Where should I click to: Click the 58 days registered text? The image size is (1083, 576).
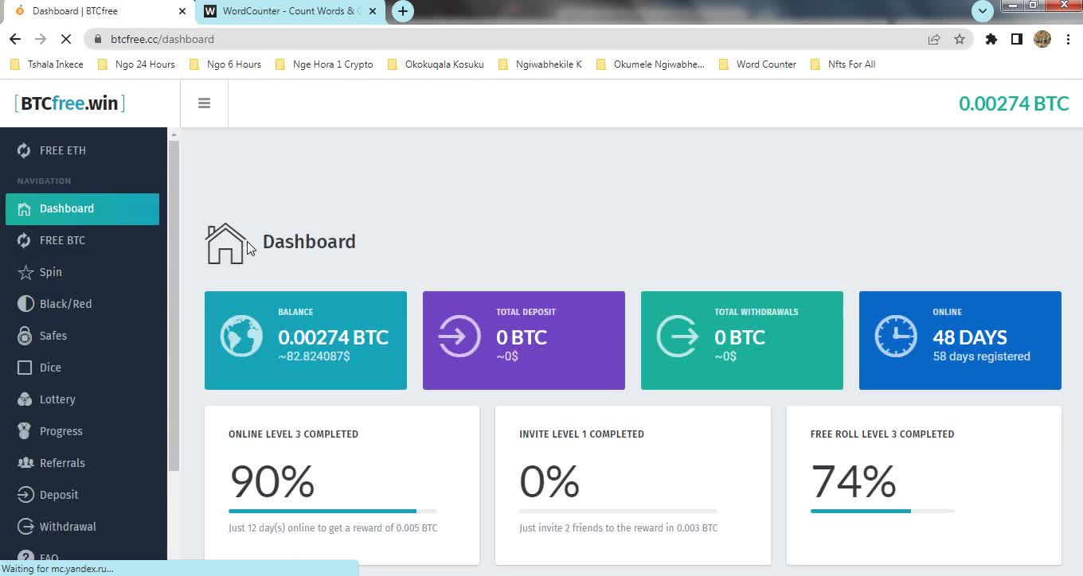(x=981, y=356)
